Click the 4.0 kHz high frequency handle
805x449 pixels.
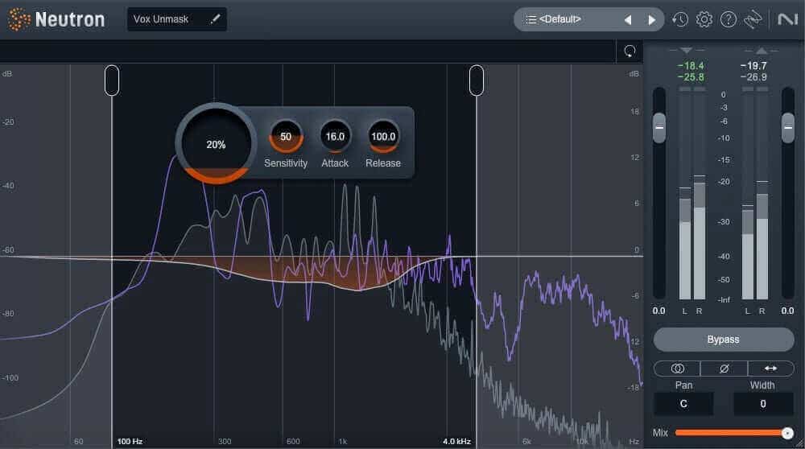[x=477, y=80]
